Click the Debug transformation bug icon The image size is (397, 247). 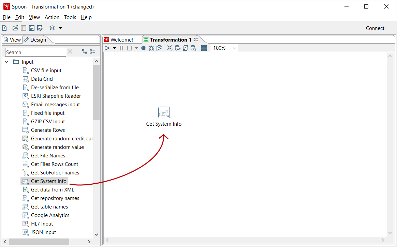click(x=151, y=48)
